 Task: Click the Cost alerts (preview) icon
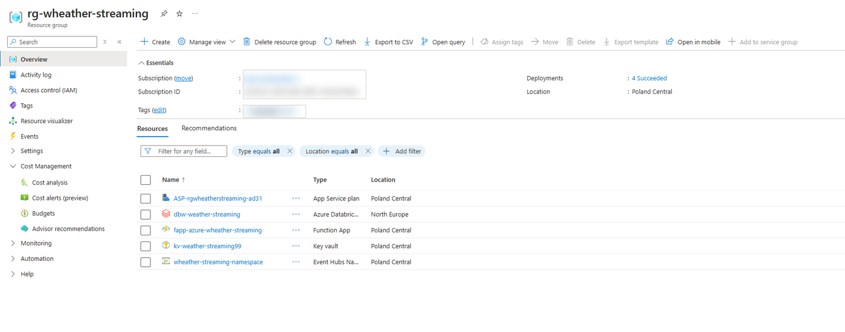25,198
